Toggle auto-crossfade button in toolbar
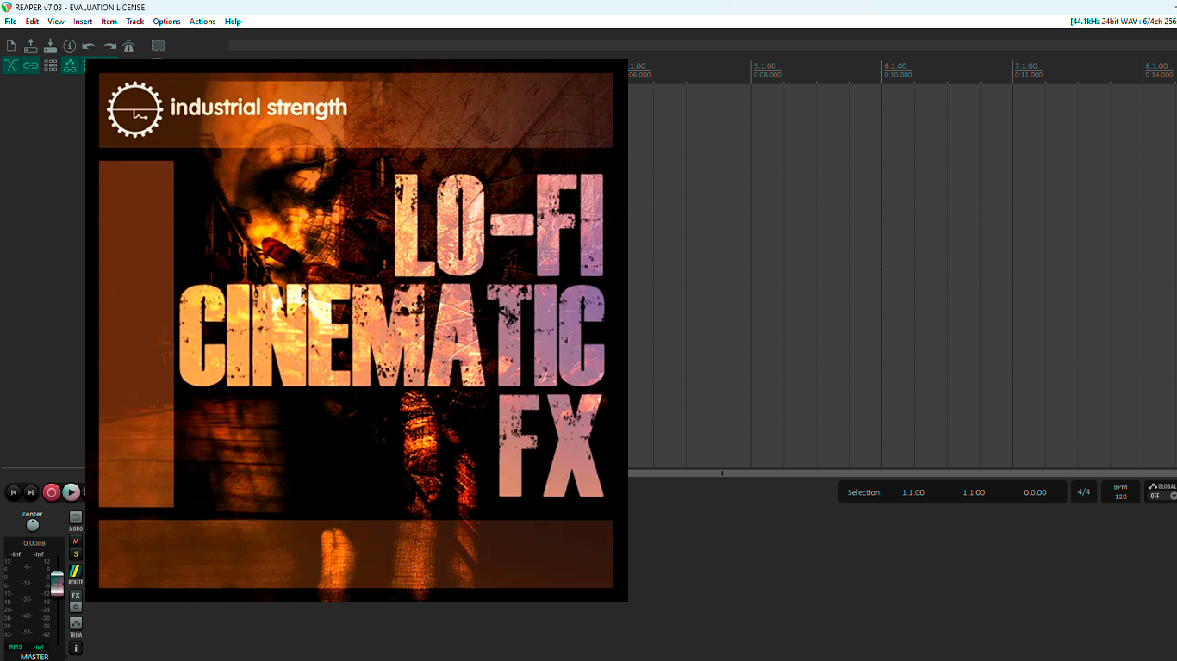 (11, 65)
